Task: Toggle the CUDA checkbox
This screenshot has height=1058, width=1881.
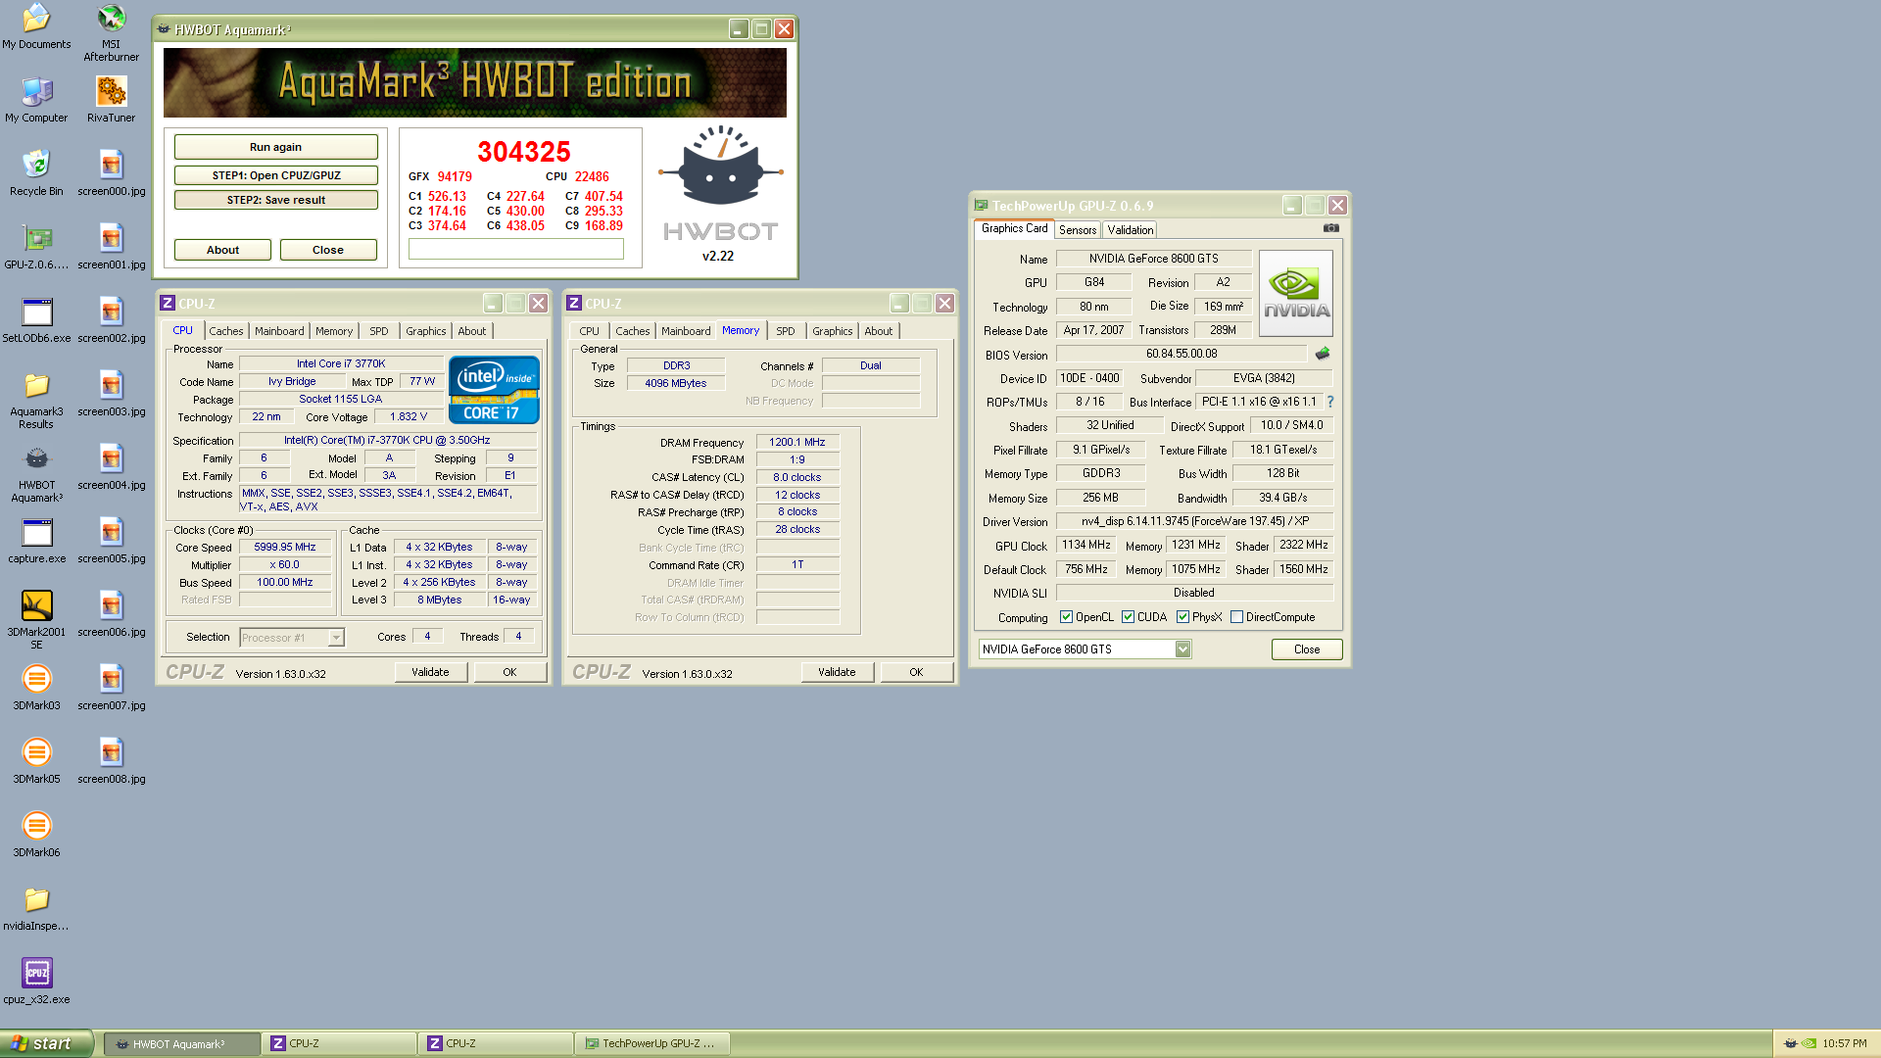Action: point(1128,617)
